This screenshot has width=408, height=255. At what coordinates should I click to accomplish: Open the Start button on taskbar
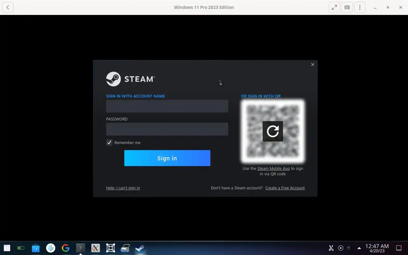click(7, 248)
